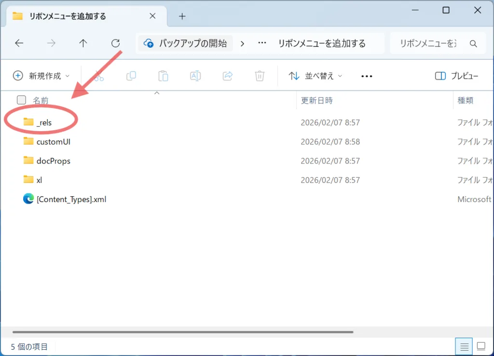This screenshot has height=356, width=494.
Task: Open the See more ellipsis menu
Action: click(366, 76)
